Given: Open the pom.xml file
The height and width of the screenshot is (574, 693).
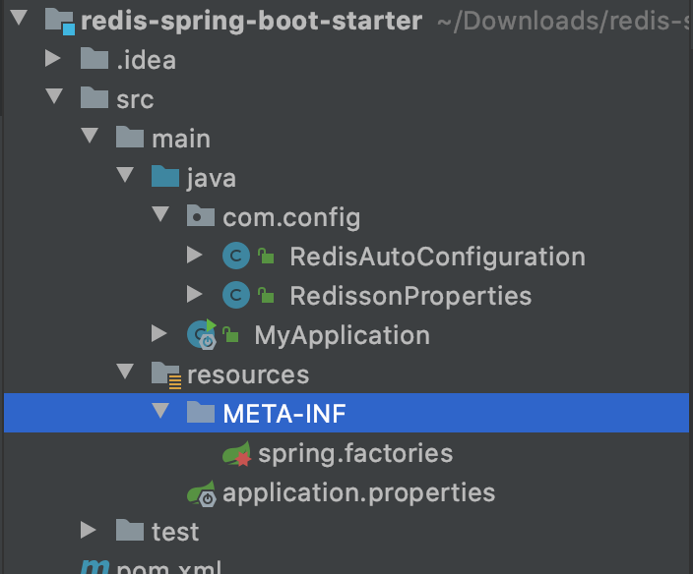Looking at the screenshot, I should point(168,567).
